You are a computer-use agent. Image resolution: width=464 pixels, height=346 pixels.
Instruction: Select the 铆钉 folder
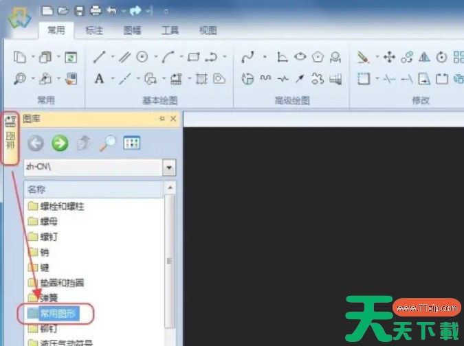(43, 328)
